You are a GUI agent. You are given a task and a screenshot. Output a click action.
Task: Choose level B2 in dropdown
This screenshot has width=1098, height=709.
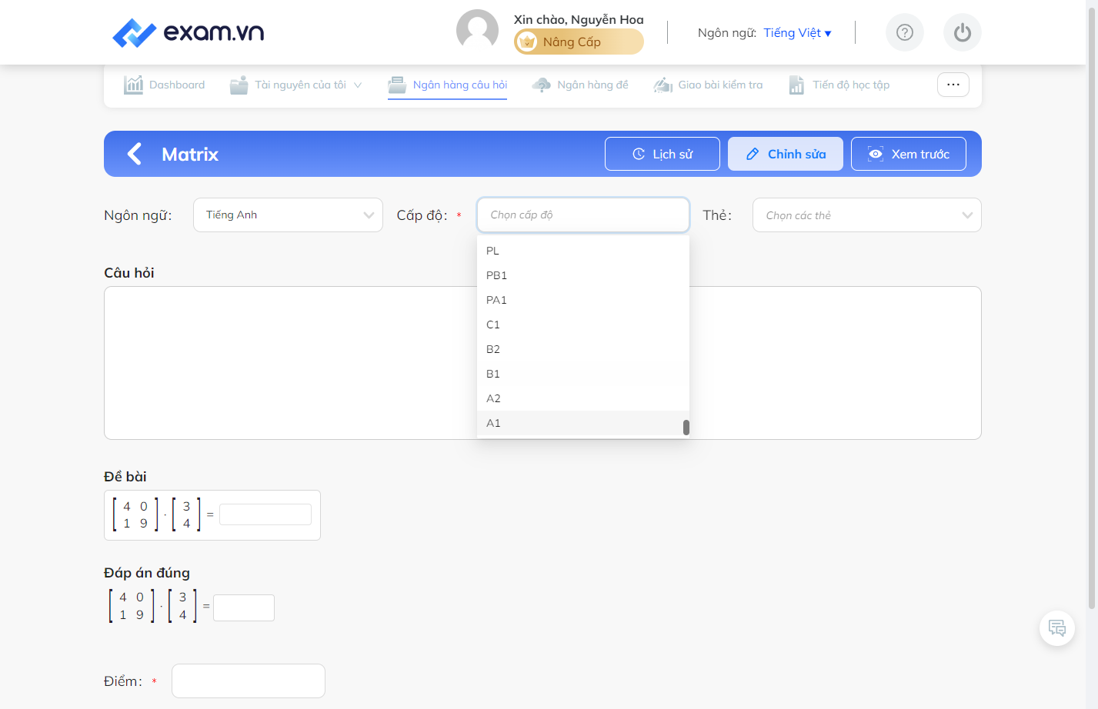[583, 349]
